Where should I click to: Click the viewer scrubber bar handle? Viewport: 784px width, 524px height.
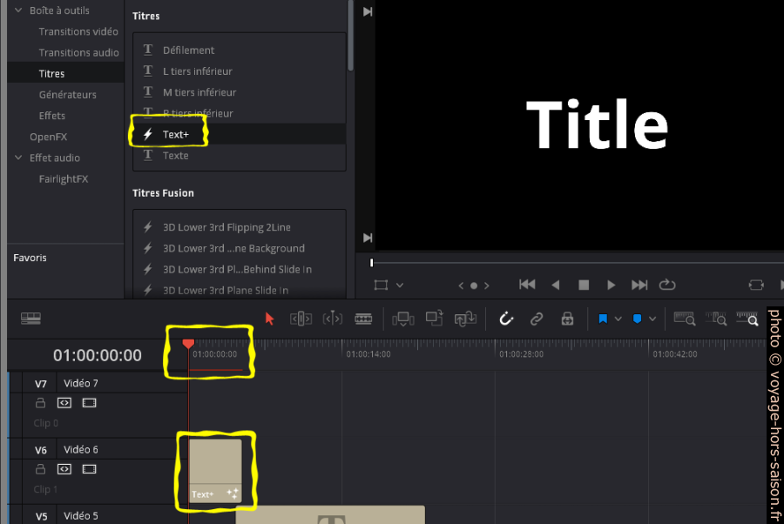(x=371, y=263)
